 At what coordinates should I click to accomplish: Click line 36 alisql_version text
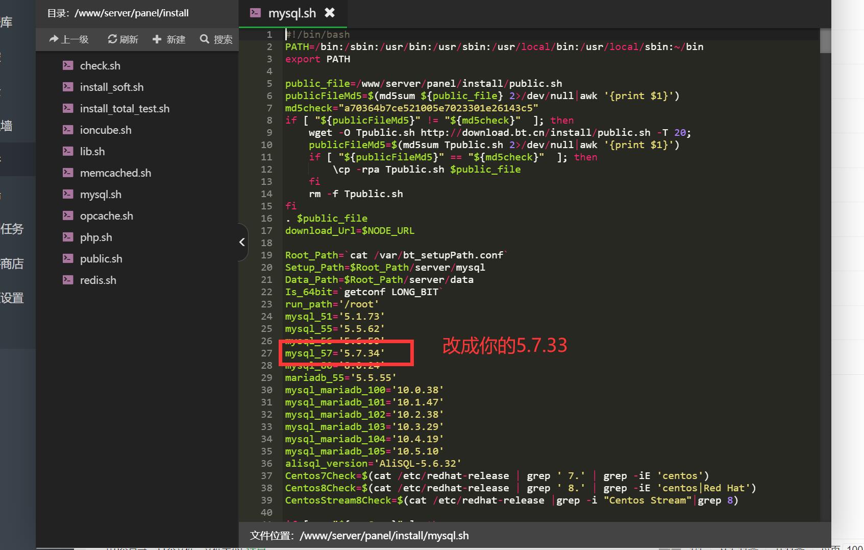point(373,464)
